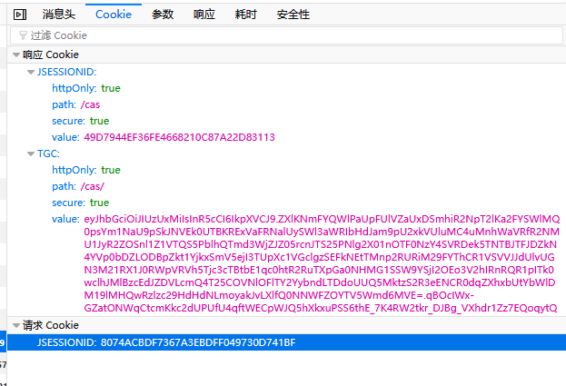
Task: Click the 请求 Cookie section header label
Action: [x=51, y=325]
